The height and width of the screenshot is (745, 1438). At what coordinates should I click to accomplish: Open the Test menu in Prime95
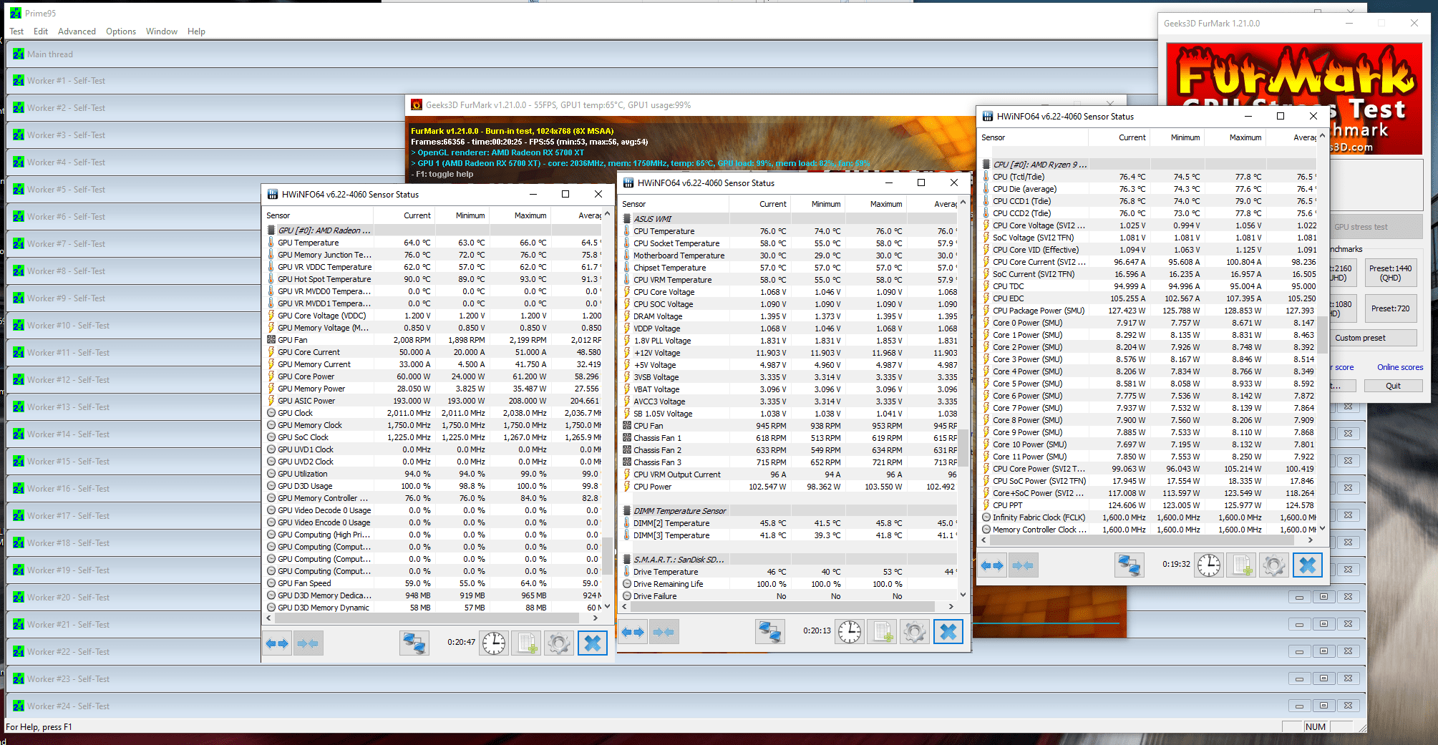click(x=16, y=31)
